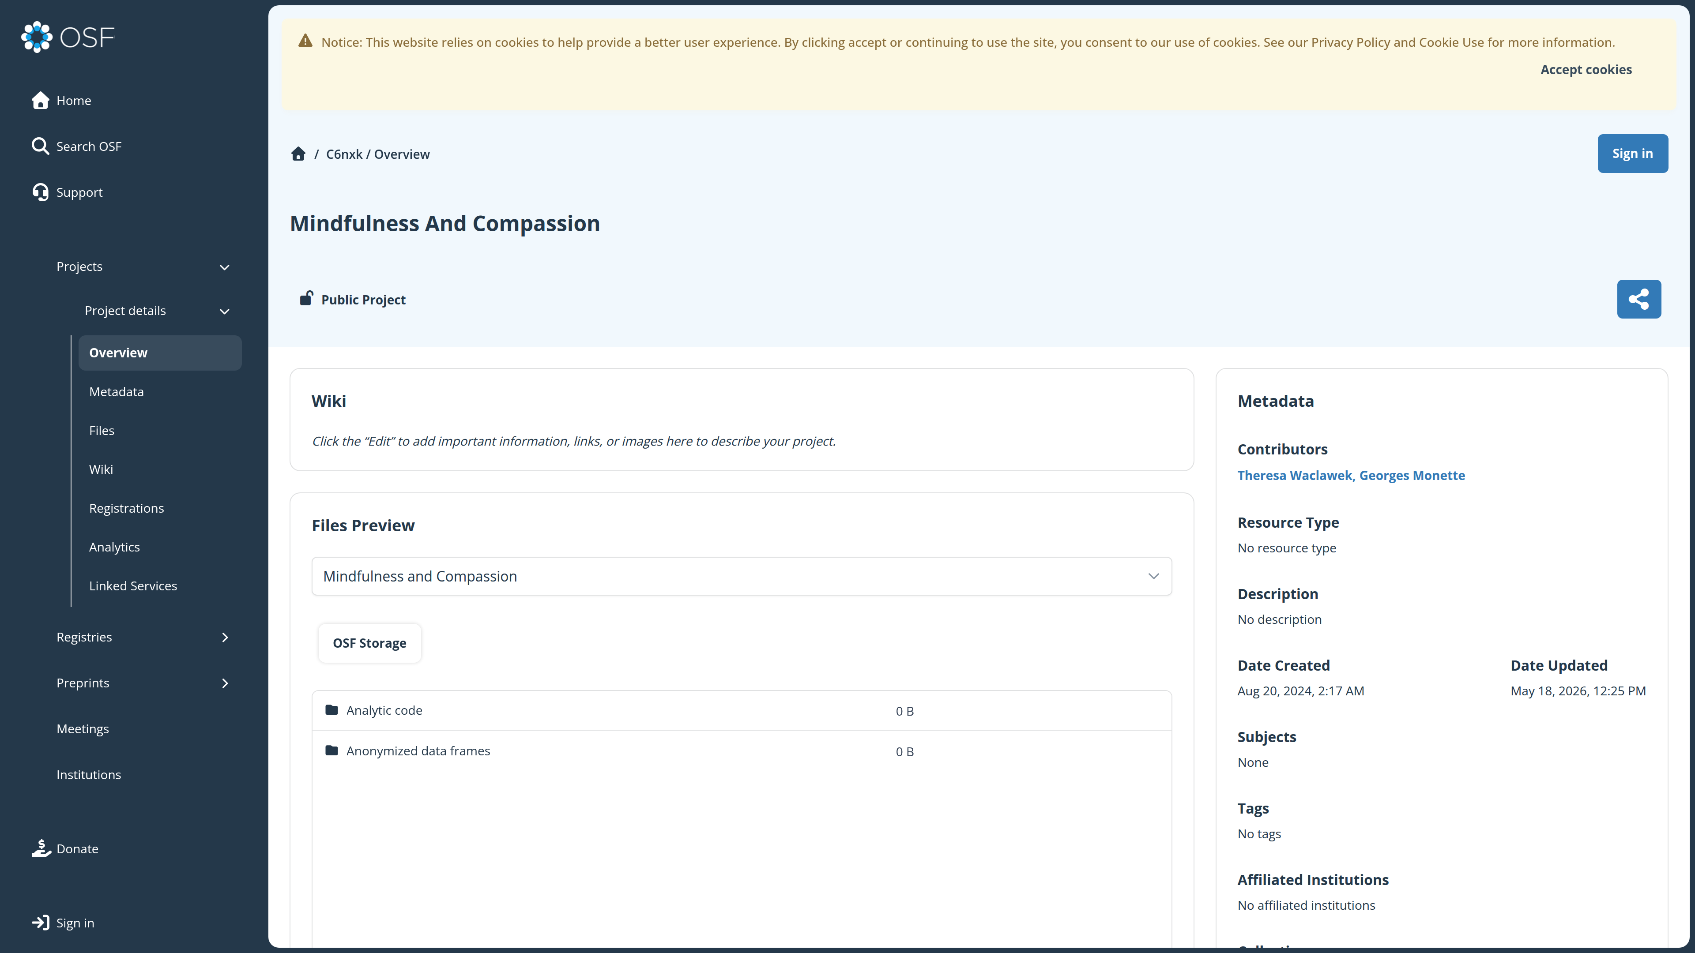Image resolution: width=1695 pixels, height=953 pixels.
Task: Open contributor Theresa Waclawek's profile
Action: (x=1294, y=476)
